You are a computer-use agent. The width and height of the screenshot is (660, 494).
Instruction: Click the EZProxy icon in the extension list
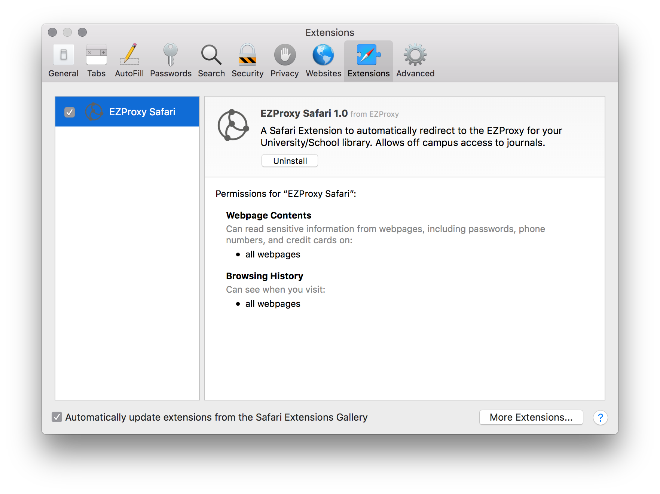click(94, 112)
